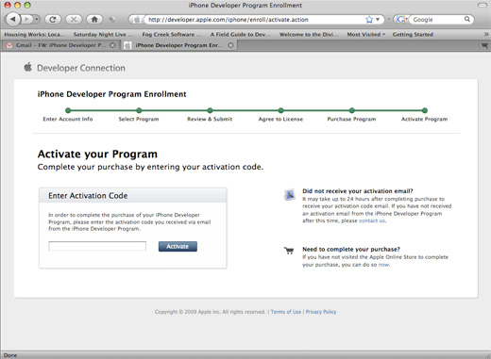Click the Developer Connection heading
This screenshot has height=359, width=491.
click(x=81, y=68)
